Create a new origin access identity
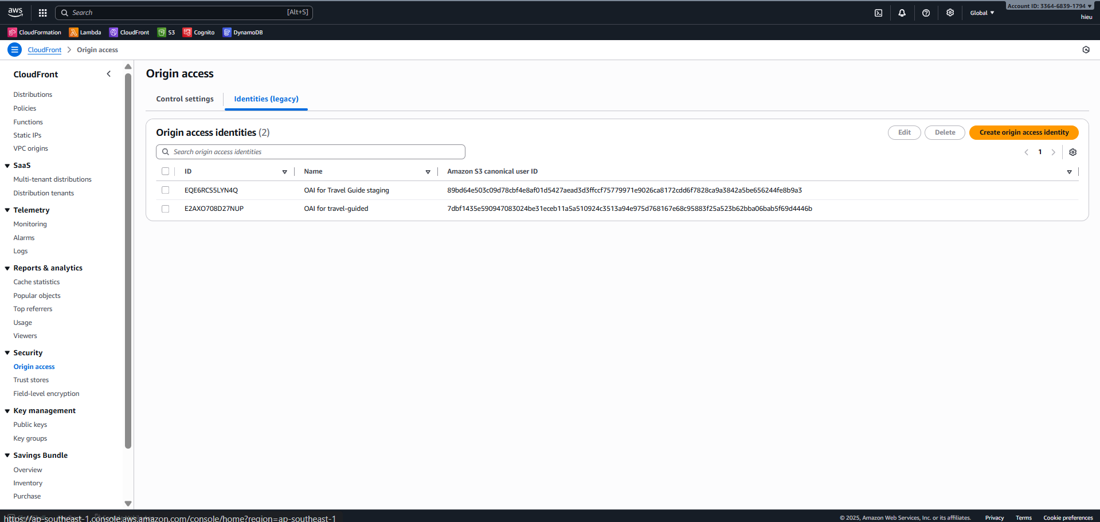This screenshot has width=1100, height=522. pos(1023,132)
